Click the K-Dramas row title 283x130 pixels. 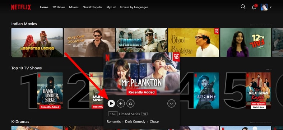tap(20, 121)
